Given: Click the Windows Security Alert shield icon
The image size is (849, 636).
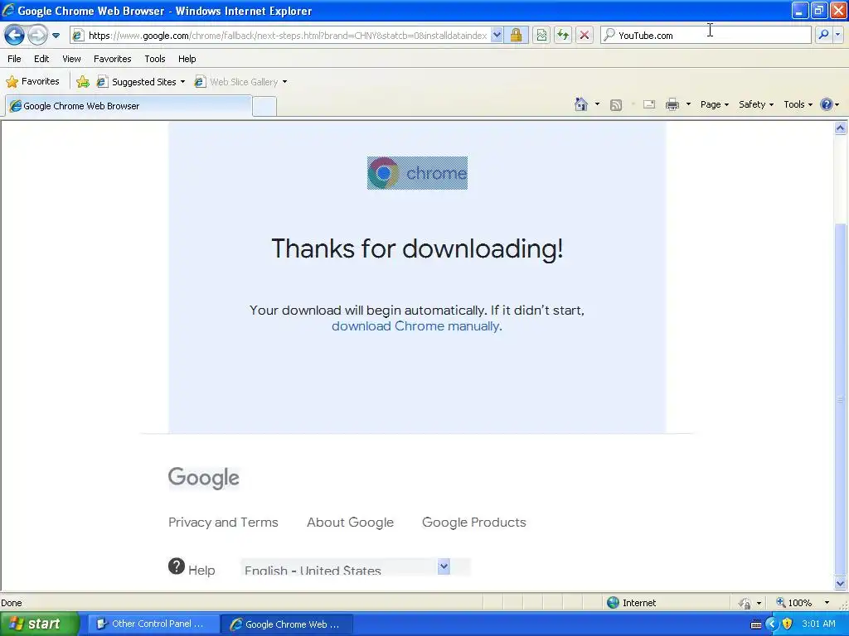Looking at the screenshot, I should coord(788,624).
